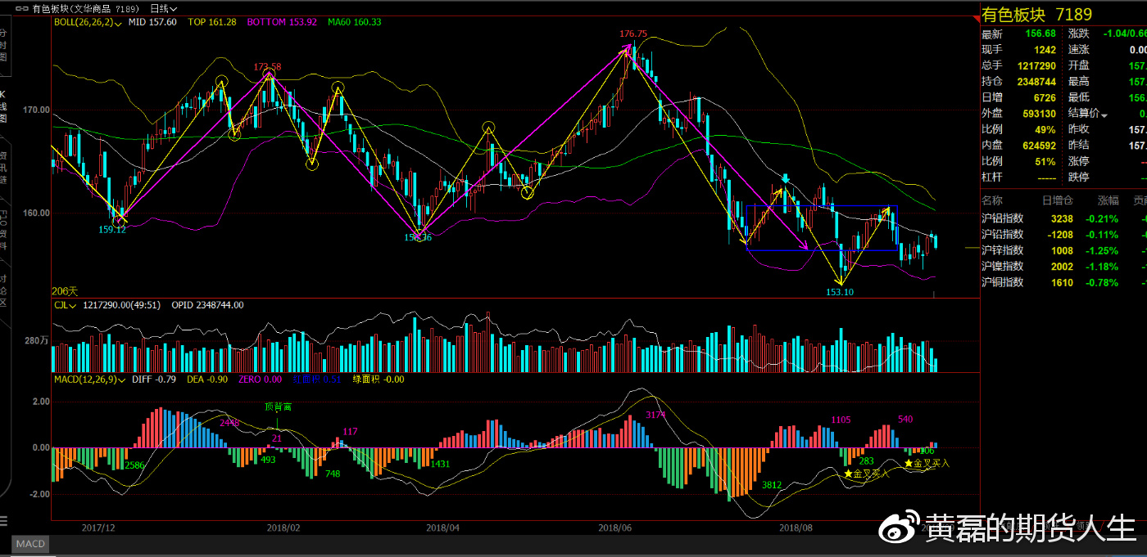
Task: Sort list by 日增仓 column header
Action: pos(1055,200)
